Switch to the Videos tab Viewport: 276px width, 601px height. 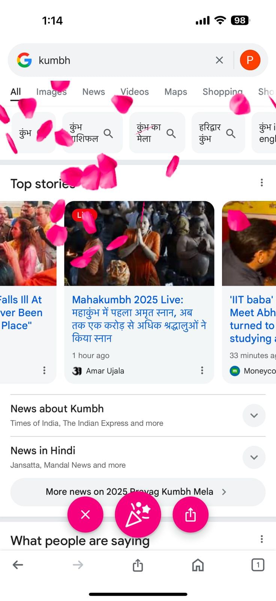[x=135, y=92]
